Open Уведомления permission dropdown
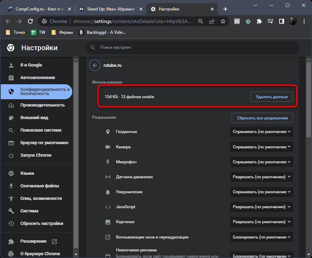Screen dimensions: 312x258 coord(261,192)
